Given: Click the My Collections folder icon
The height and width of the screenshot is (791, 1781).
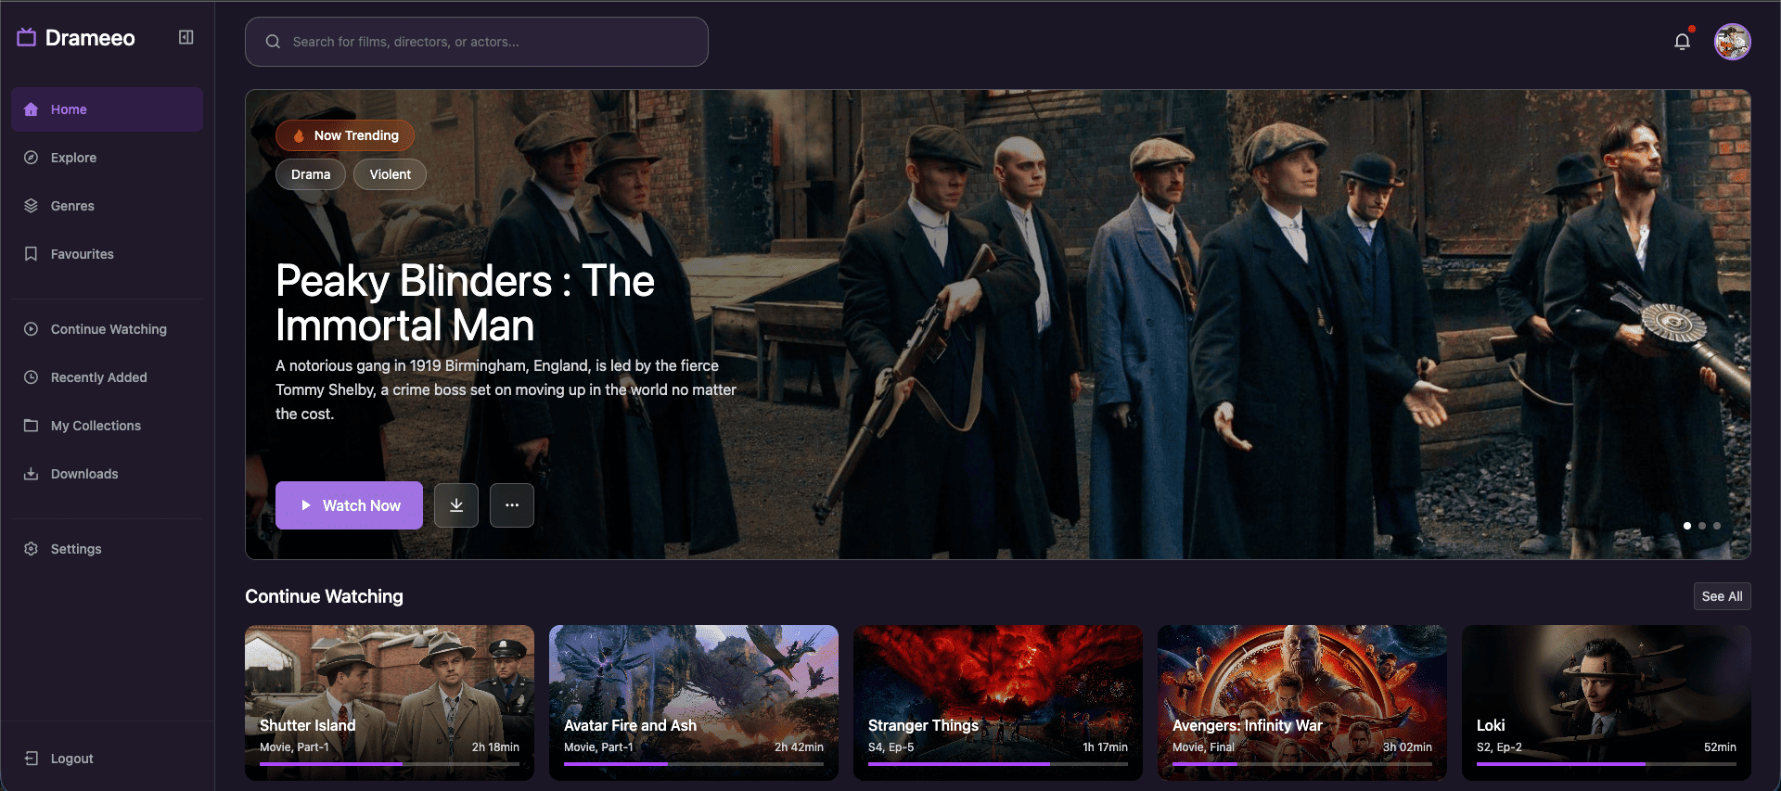Looking at the screenshot, I should 31,426.
